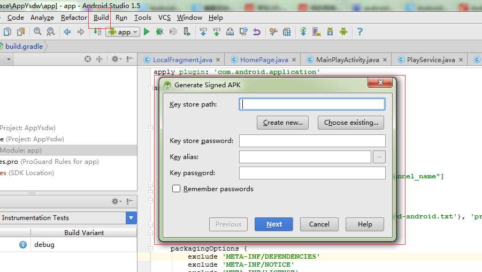This screenshot has height=272, width=482.
Task: Click Scroll from Source target icon
Action: [88, 59]
